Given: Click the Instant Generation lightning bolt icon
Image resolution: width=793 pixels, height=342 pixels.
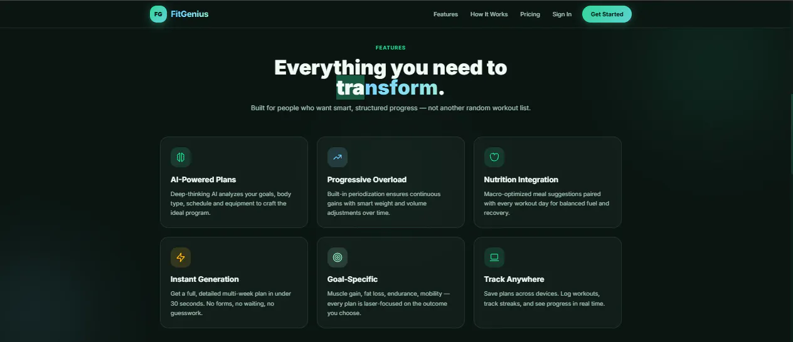Looking at the screenshot, I should (x=181, y=257).
